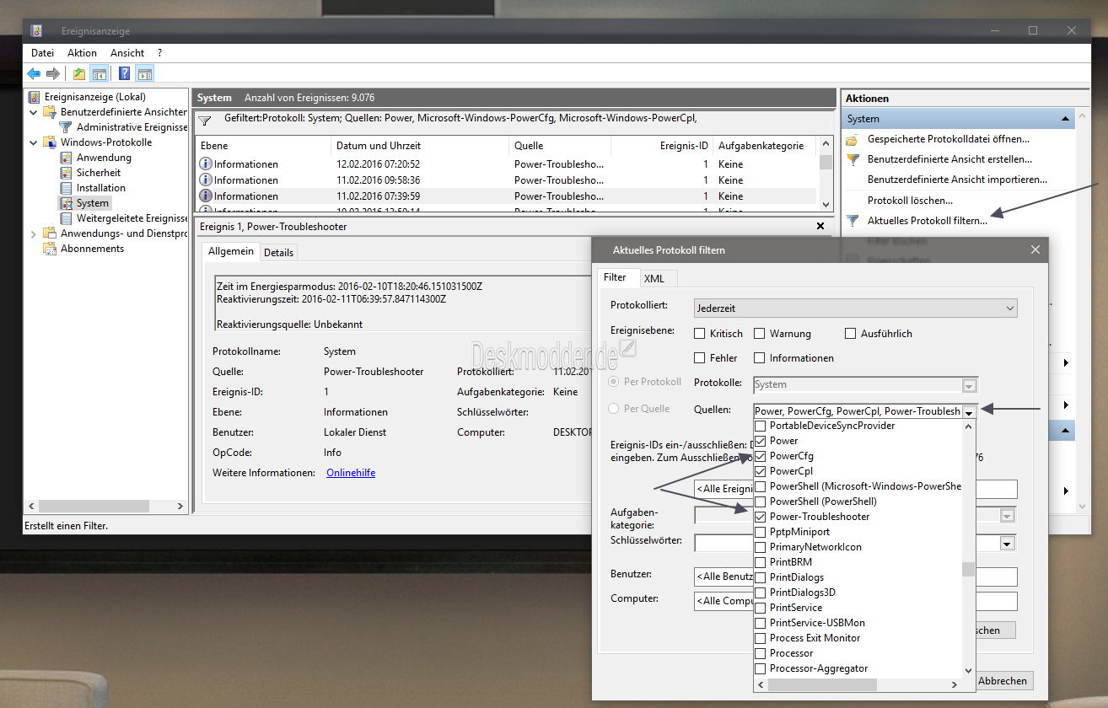Click the blue Help question mark toolbar icon
Screen dimensions: 1108x708
click(125, 73)
